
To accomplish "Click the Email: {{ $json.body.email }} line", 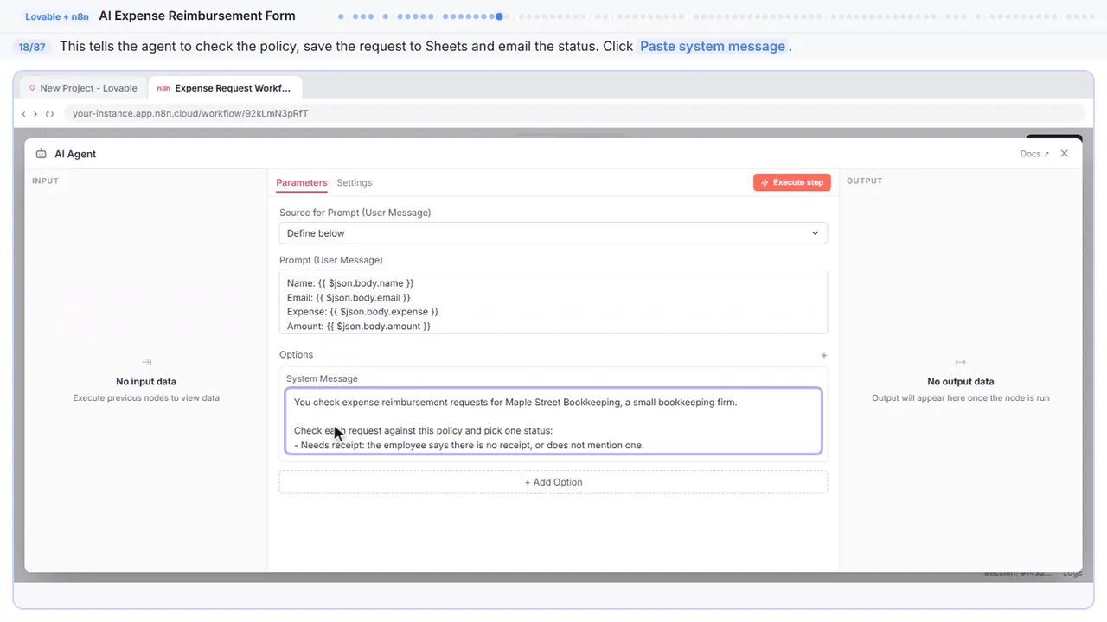I will pyautogui.click(x=349, y=298).
